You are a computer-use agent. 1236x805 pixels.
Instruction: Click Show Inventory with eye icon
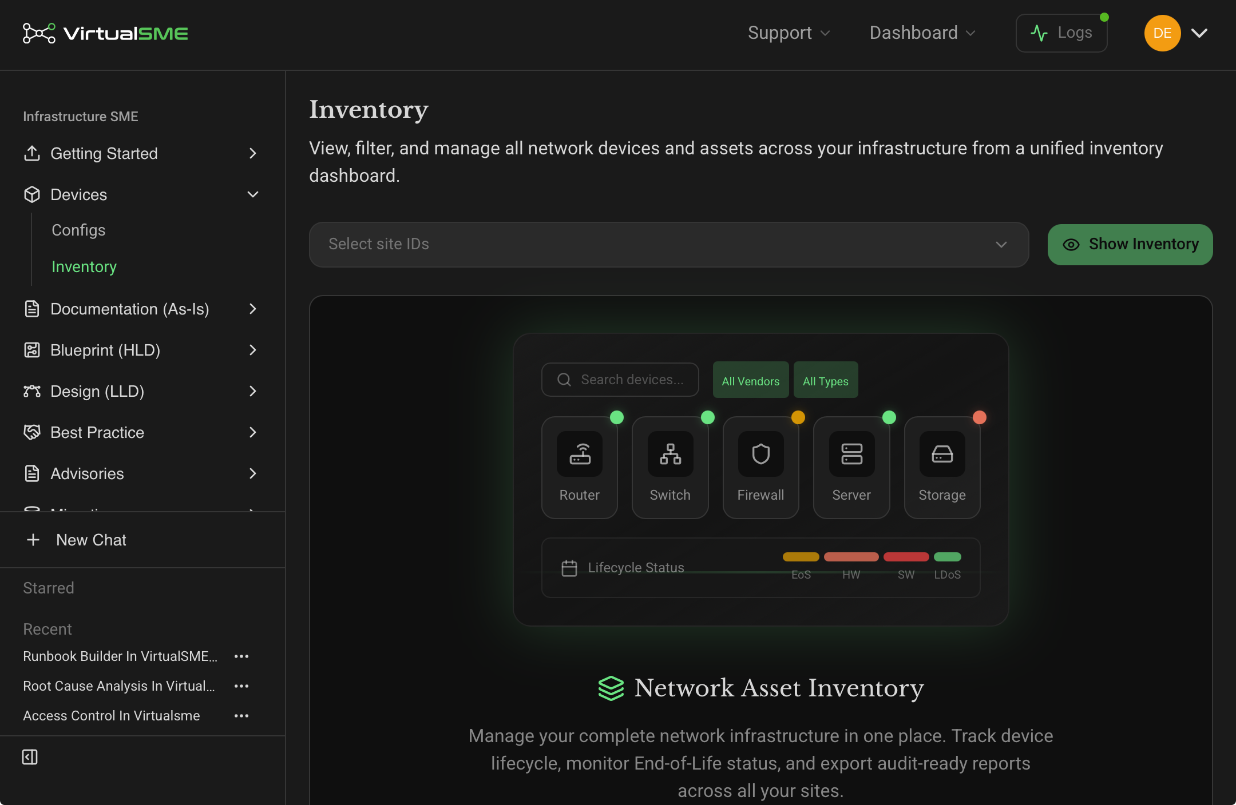click(x=1130, y=244)
